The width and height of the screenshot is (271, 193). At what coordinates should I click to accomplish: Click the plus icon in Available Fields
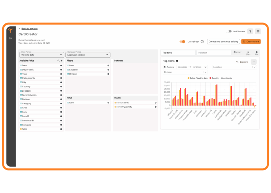tap(61, 61)
